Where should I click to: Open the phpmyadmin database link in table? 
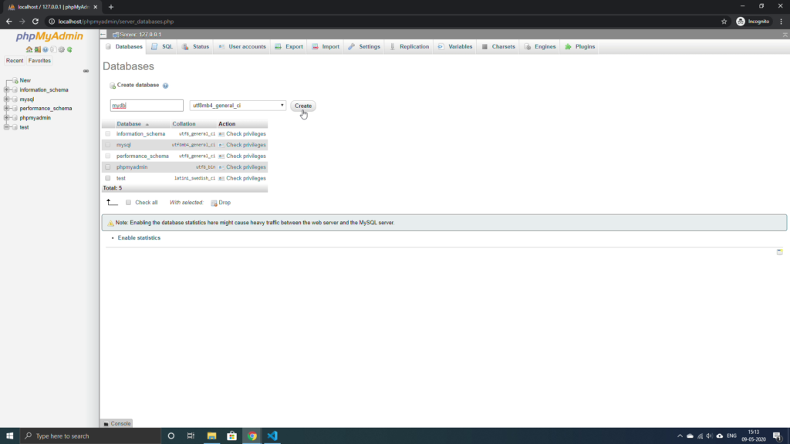pos(132,167)
